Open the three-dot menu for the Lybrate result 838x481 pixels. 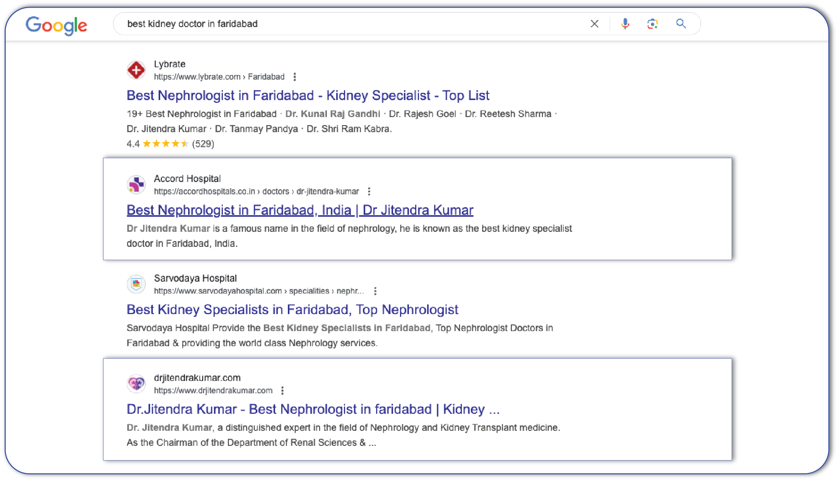click(x=295, y=77)
